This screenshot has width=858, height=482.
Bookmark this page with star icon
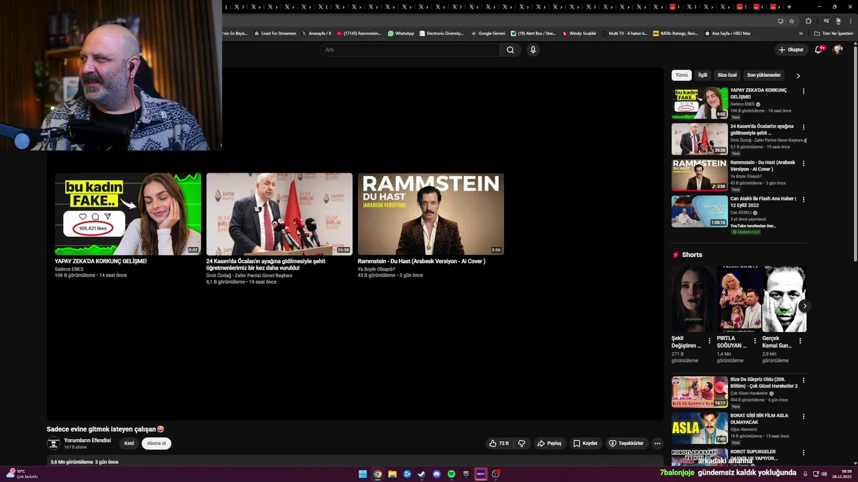click(792, 21)
